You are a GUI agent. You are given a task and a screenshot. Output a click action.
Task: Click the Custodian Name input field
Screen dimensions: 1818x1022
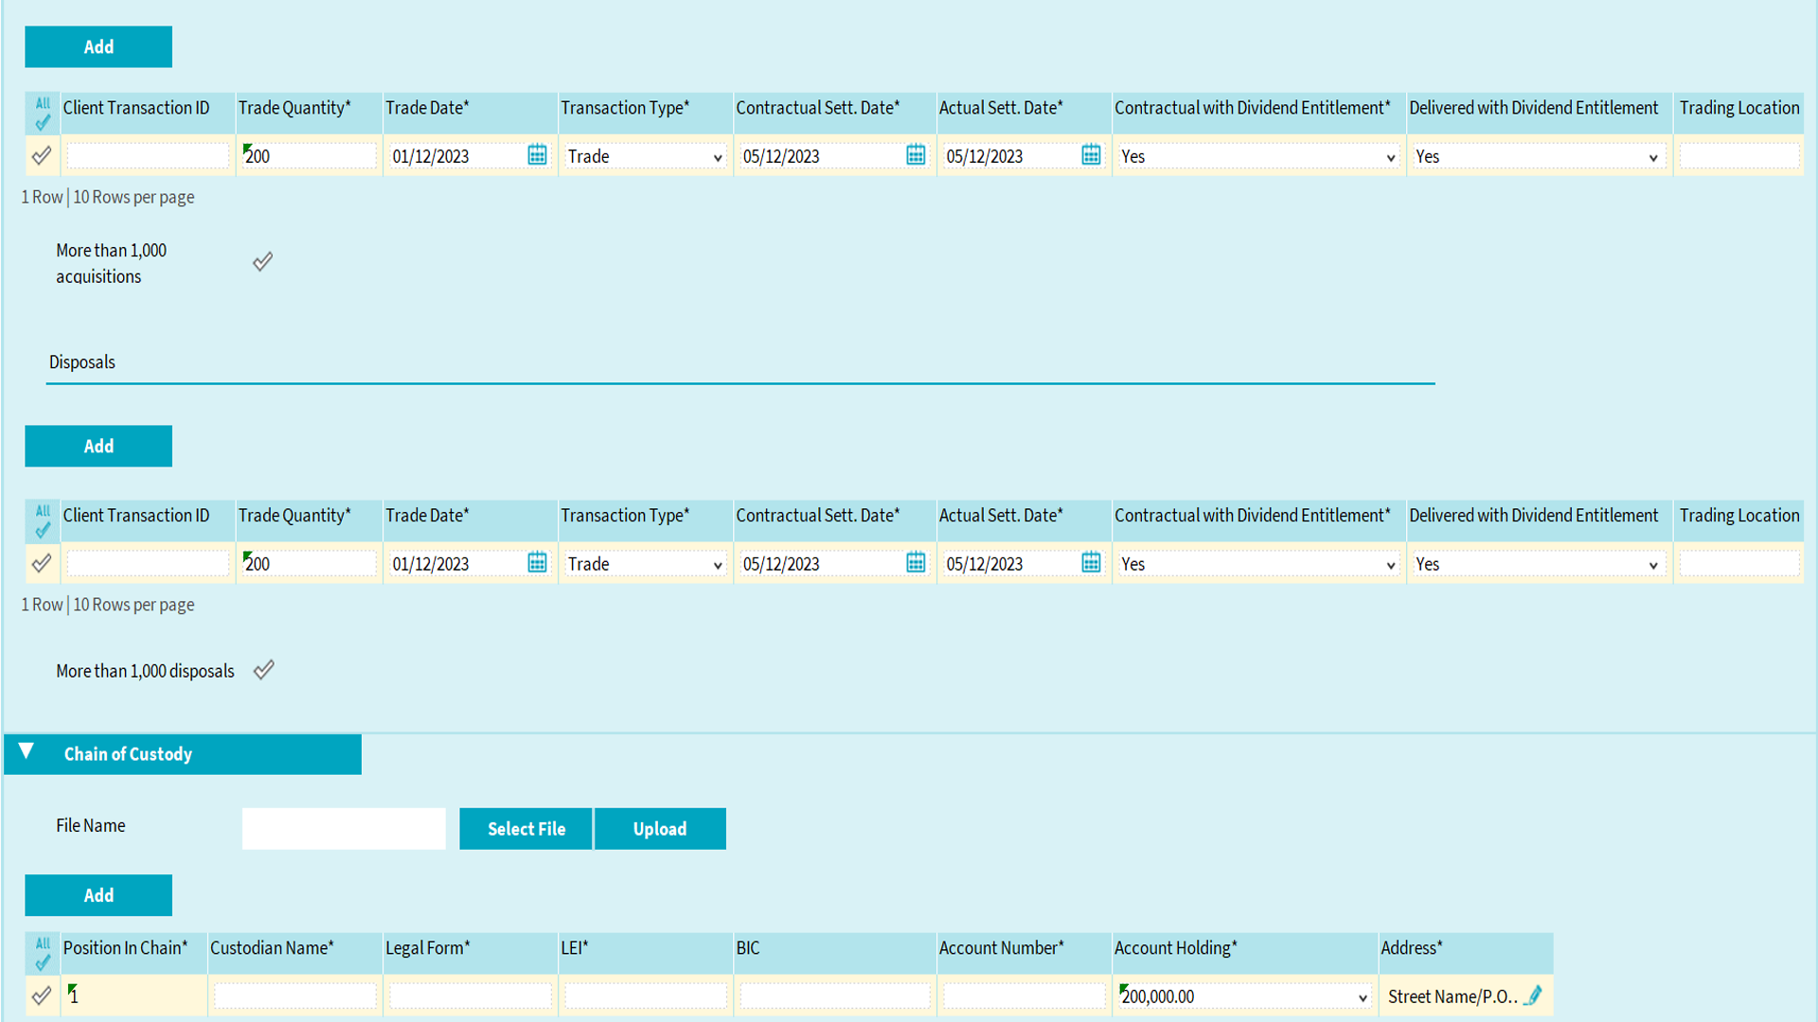point(294,996)
